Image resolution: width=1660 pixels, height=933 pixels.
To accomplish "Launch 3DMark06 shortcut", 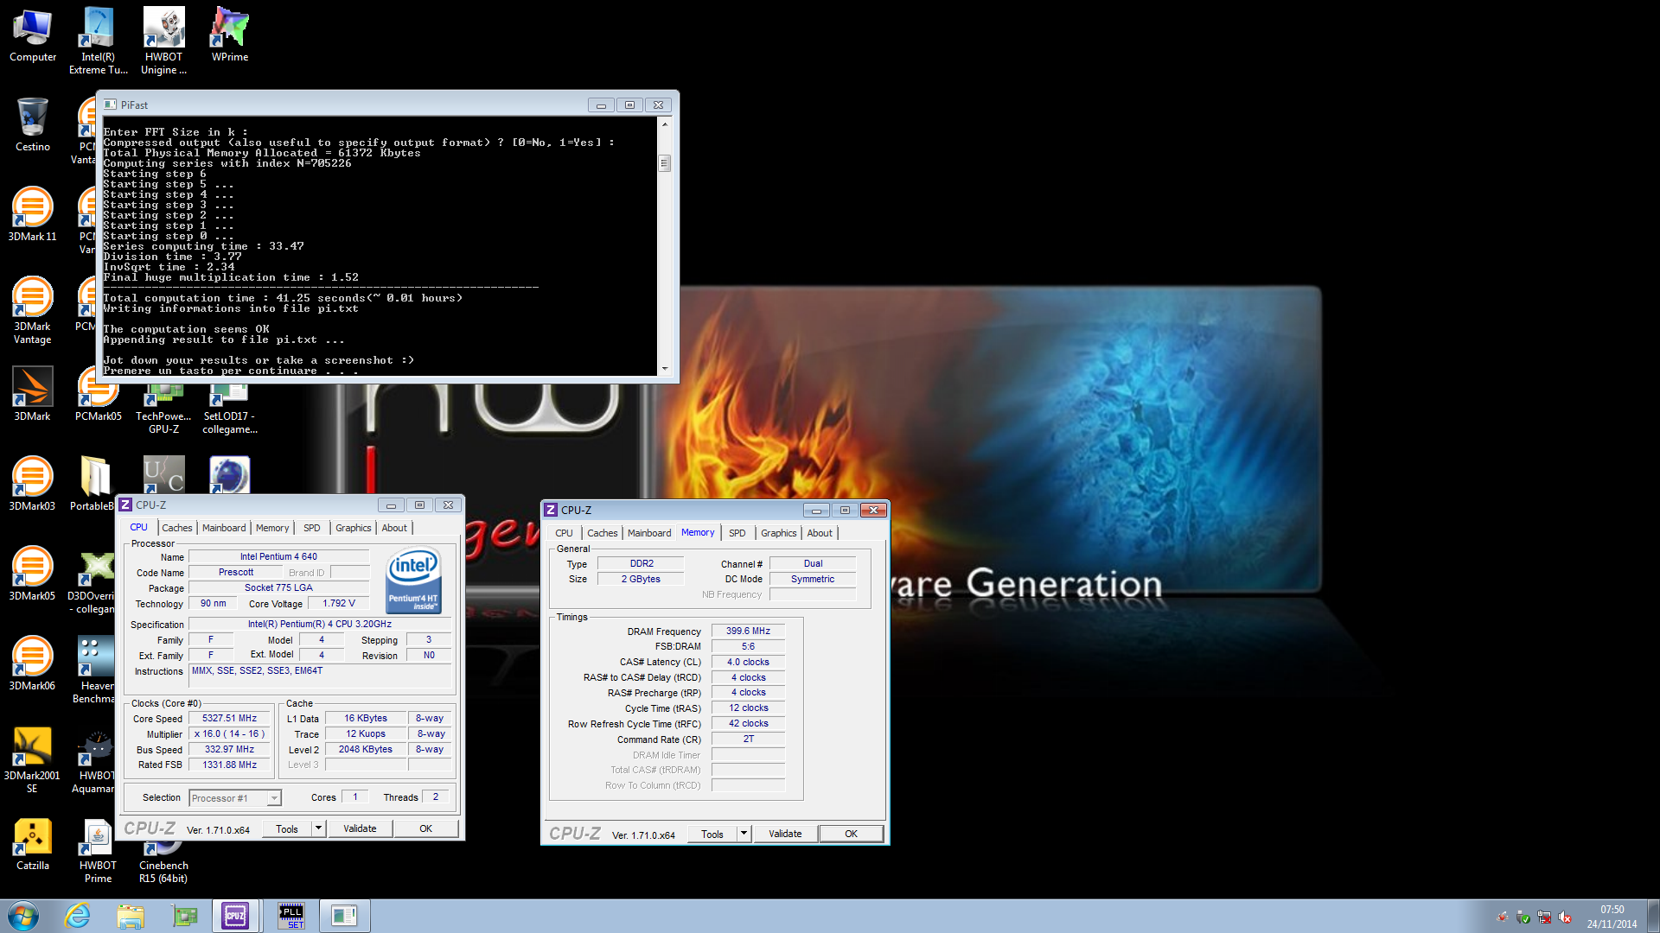I will coord(33,664).
